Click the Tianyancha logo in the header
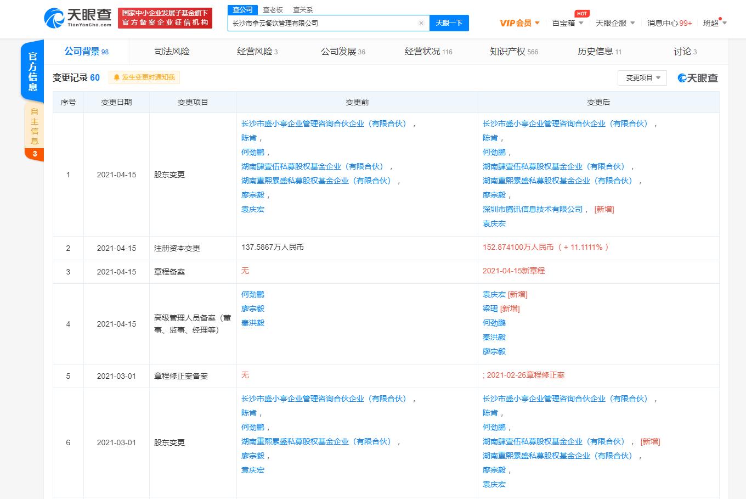Viewport: 746px width, 499px height. 78,18
